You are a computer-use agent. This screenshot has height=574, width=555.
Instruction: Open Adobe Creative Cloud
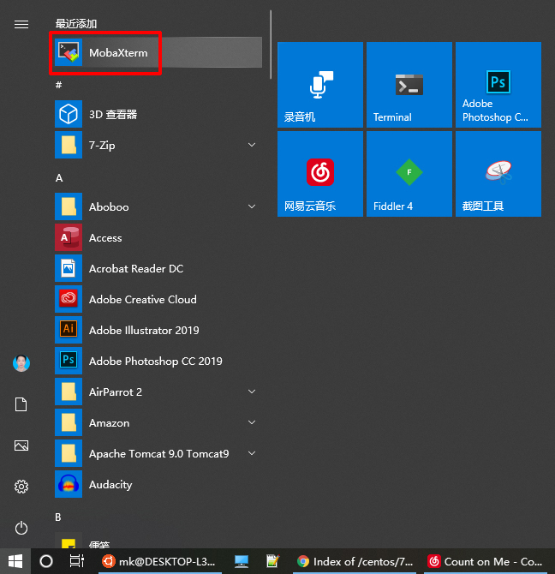click(x=142, y=300)
